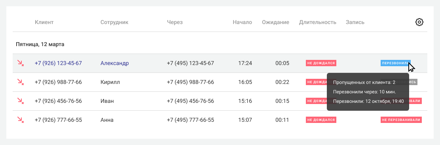Image resolution: width=440 pixels, height=145 pixels.
Task: Sort by Сотрудник column header
Action: tap(114, 22)
